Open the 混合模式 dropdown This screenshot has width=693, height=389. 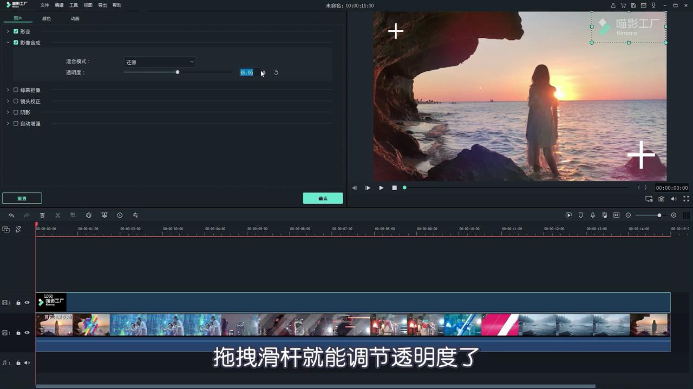tap(160, 62)
